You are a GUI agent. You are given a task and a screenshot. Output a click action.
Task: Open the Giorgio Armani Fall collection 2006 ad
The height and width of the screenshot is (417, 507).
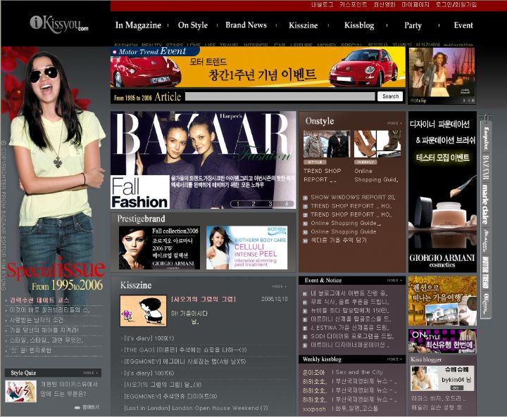159,248
